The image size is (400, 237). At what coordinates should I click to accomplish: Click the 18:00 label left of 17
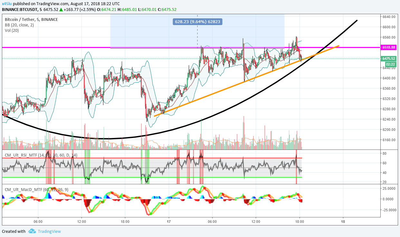pos(125,222)
